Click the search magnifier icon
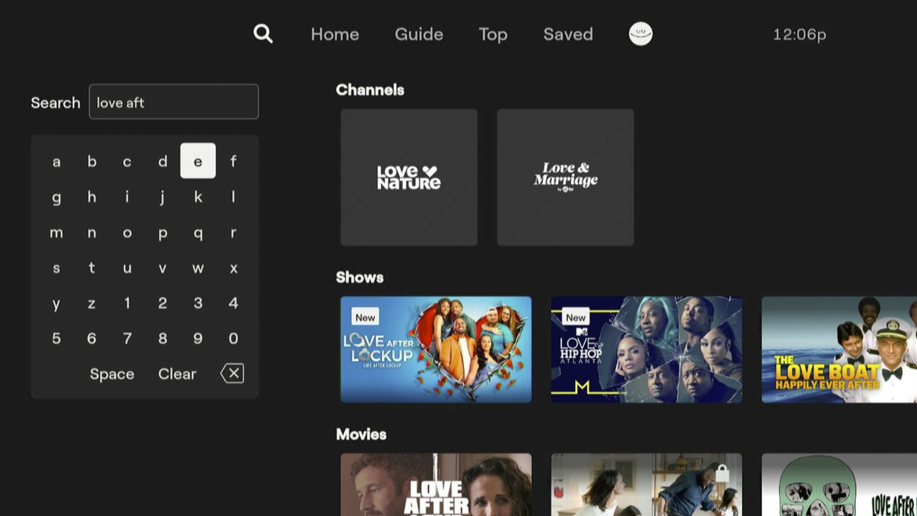This screenshot has height=516, width=917. (x=262, y=34)
